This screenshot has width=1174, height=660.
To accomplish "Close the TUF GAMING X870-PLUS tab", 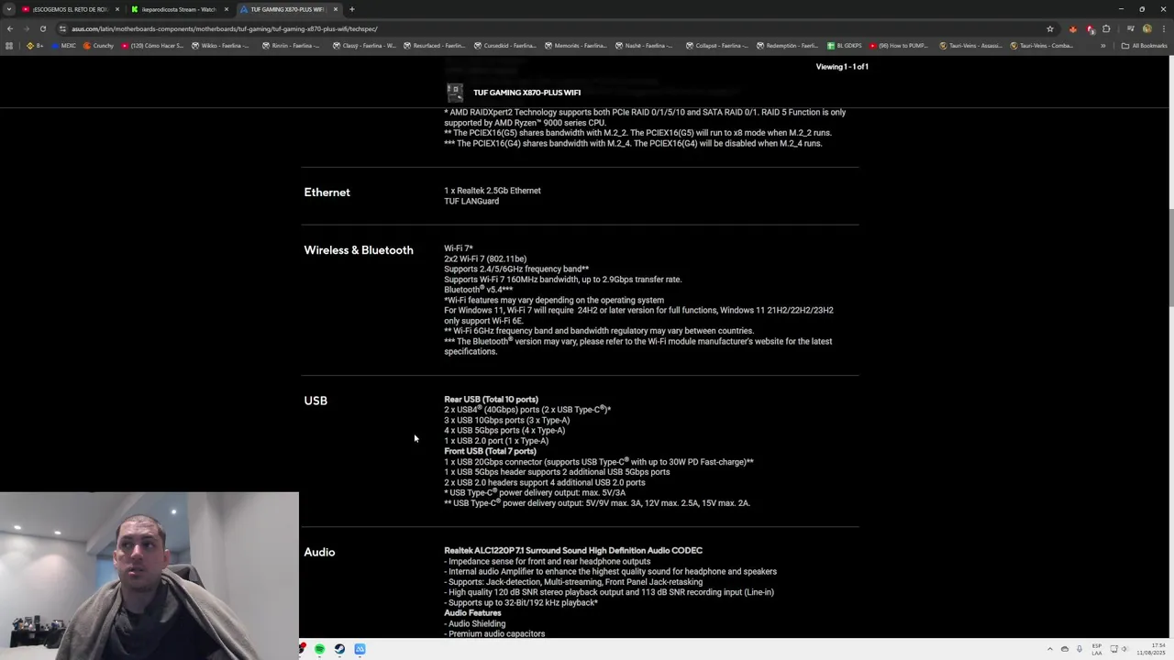I will (336, 9).
